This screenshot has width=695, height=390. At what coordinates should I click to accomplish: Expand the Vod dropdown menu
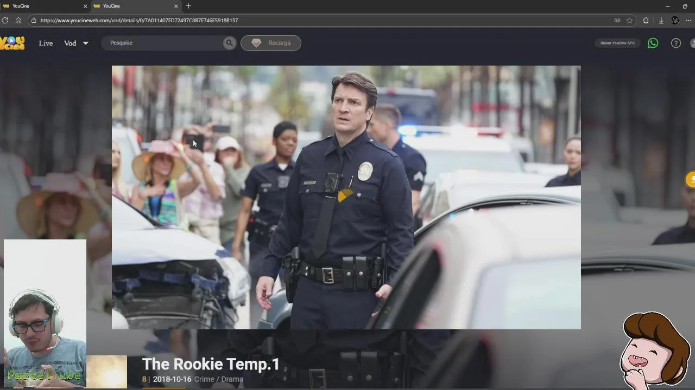pos(76,43)
